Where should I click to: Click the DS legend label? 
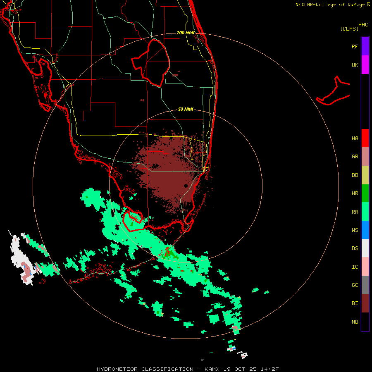click(x=355, y=248)
